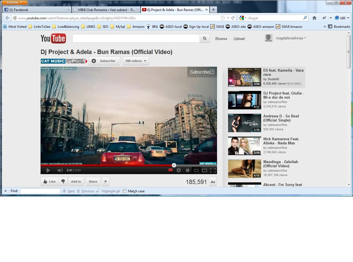The height and width of the screenshot is (262, 353).
Task: Click the Upload link
Action: pos(239,39)
